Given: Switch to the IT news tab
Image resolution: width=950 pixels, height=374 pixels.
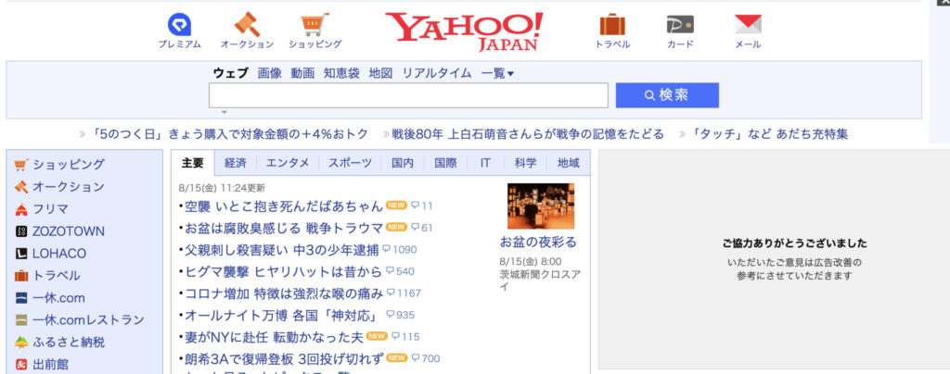Looking at the screenshot, I should pos(485,163).
